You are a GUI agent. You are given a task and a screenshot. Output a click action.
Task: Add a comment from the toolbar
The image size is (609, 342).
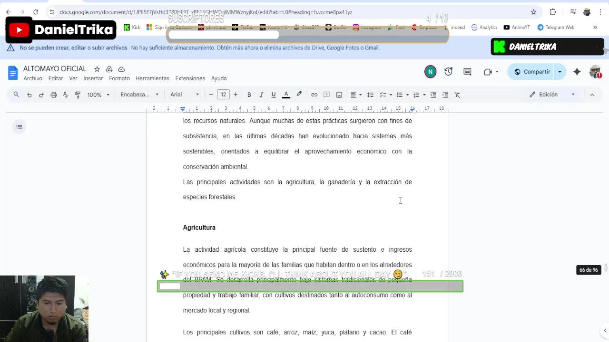pos(327,95)
